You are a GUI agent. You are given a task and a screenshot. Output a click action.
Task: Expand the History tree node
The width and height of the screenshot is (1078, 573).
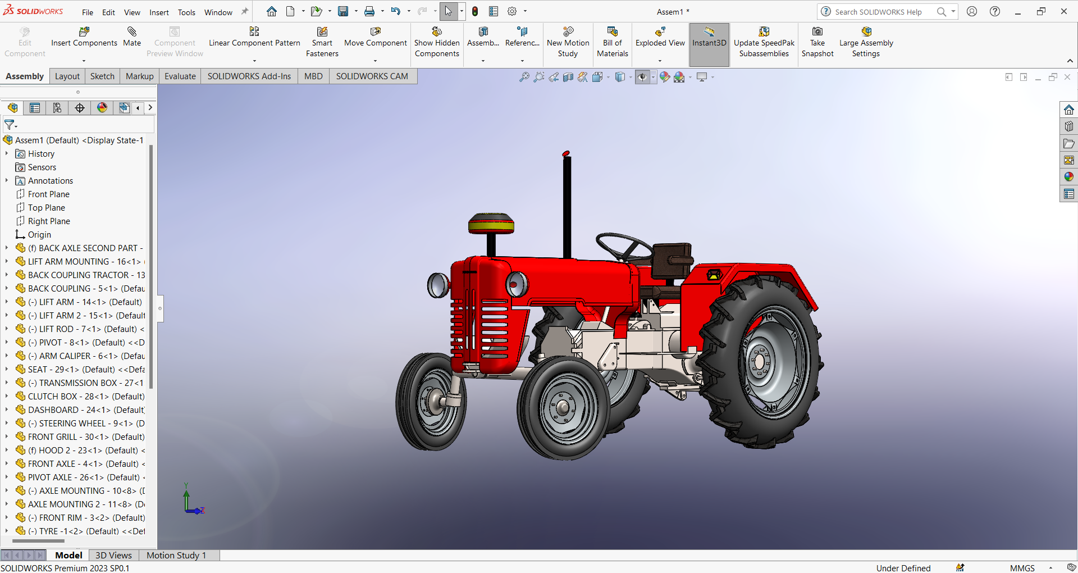pyautogui.click(x=7, y=153)
